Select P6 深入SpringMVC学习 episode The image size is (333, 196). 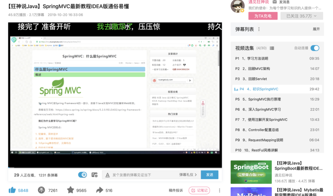pos(277,109)
